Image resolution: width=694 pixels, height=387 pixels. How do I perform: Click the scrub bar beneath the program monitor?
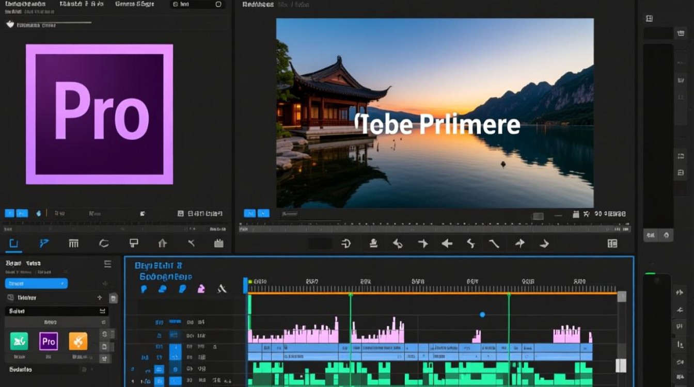click(434, 229)
